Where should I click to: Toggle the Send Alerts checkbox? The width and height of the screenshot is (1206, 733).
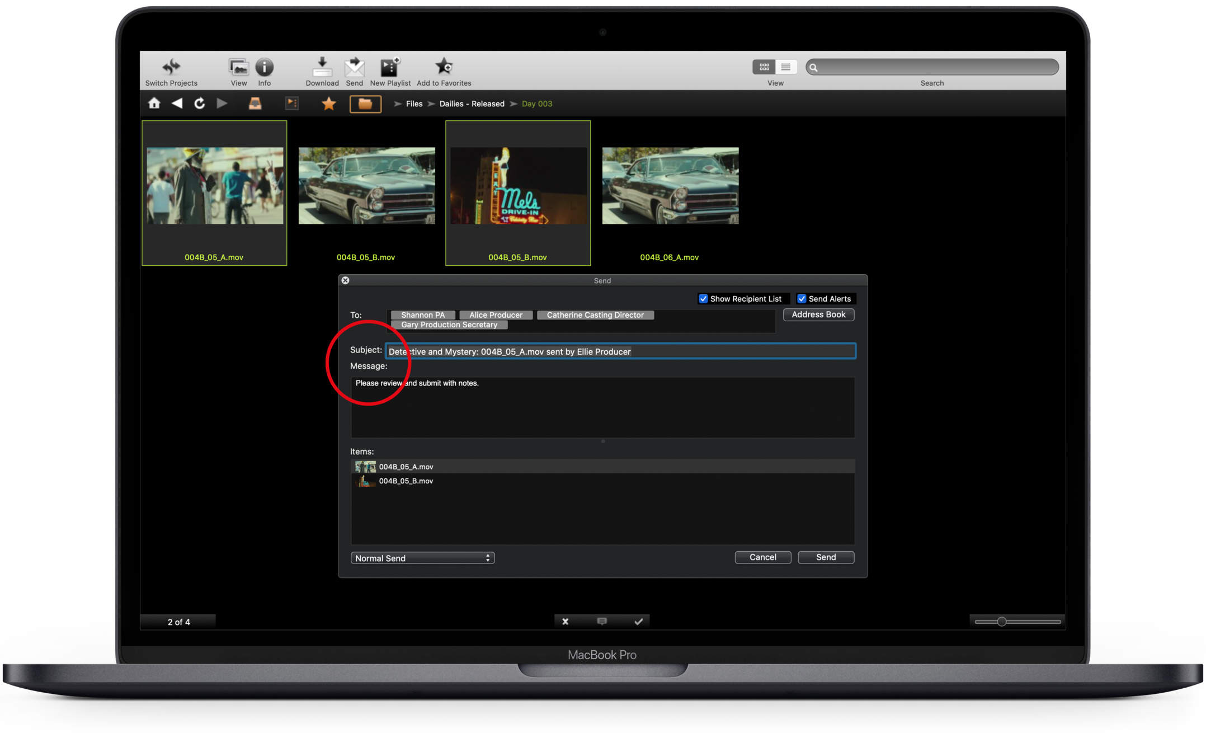click(x=802, y=299)
